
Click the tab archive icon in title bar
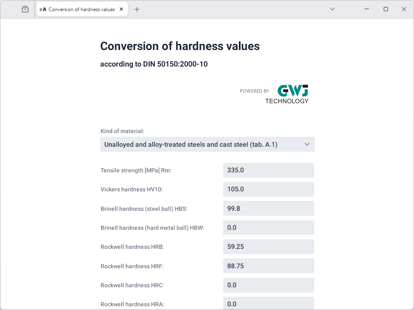[25, 9]
